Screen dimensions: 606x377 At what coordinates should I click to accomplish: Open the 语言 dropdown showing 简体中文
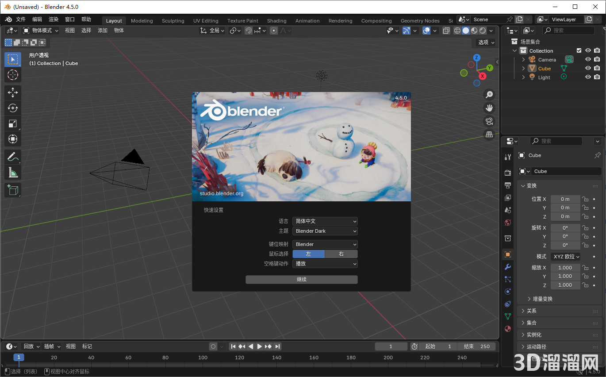tap(325, 221)
